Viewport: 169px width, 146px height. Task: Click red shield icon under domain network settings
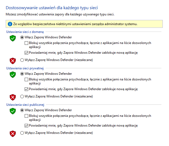point(12,60)
